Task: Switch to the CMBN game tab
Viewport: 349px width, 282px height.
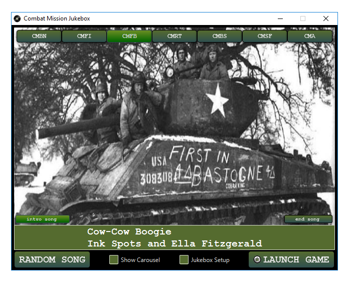Action: [39, 36]
